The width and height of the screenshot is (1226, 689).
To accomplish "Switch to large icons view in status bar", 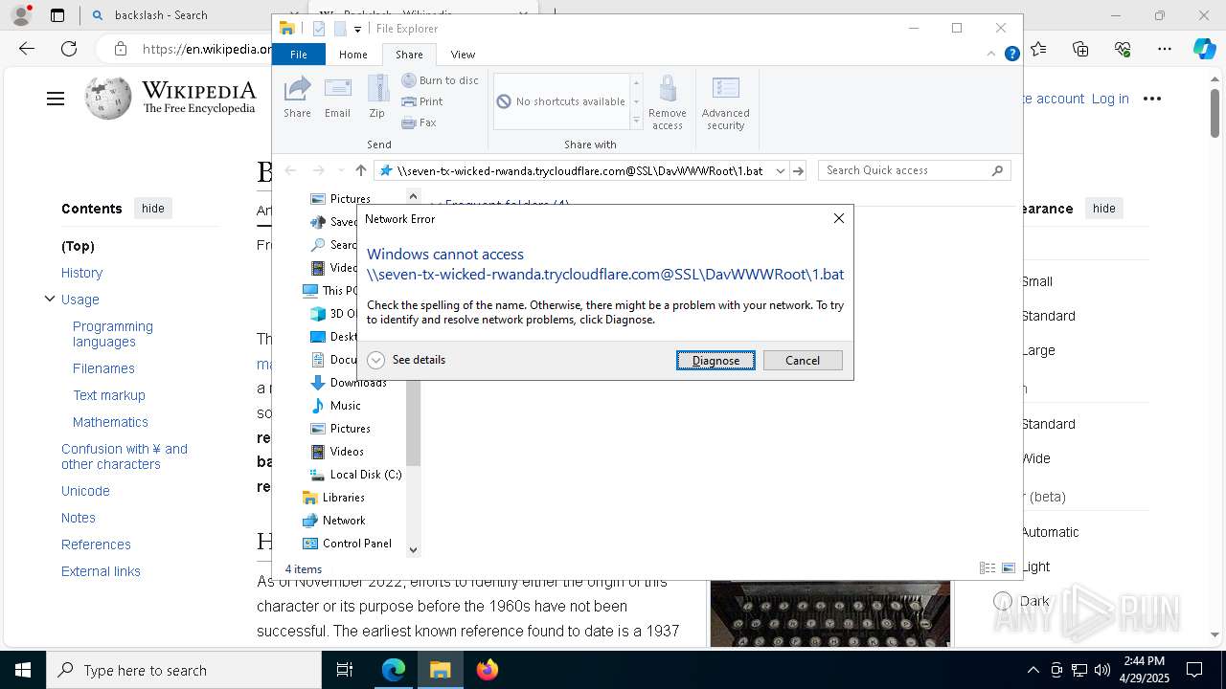I will pyautogui.click(x=1008, y=568).
